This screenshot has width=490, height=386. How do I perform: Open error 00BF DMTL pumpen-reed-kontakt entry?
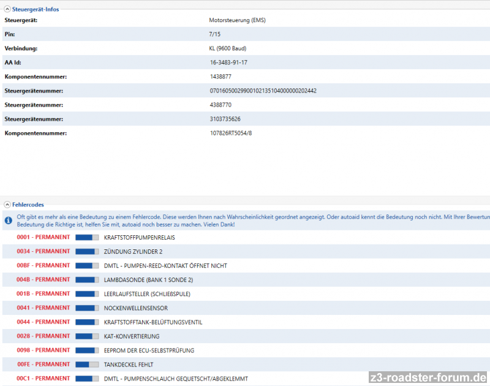point(165,265)
